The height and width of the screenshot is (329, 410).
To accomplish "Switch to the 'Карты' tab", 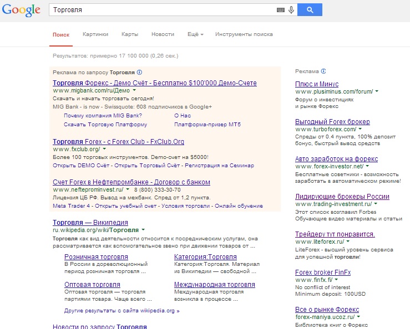I will click(130, 34).
